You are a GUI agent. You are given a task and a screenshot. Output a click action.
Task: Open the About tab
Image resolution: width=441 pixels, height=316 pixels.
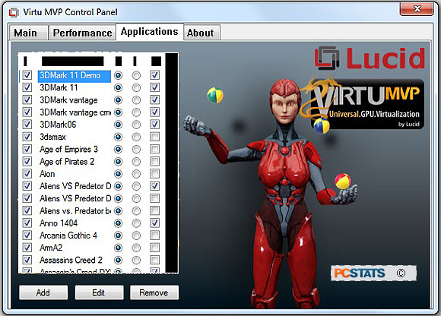(201, 33)
